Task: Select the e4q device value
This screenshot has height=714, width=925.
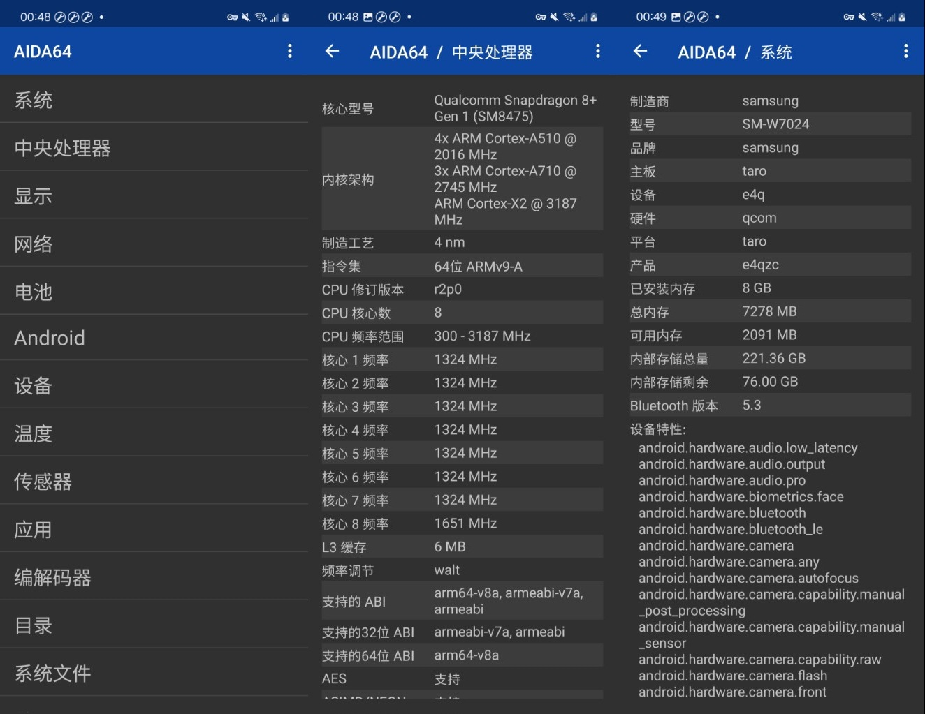Action: (x=753, y=195)
